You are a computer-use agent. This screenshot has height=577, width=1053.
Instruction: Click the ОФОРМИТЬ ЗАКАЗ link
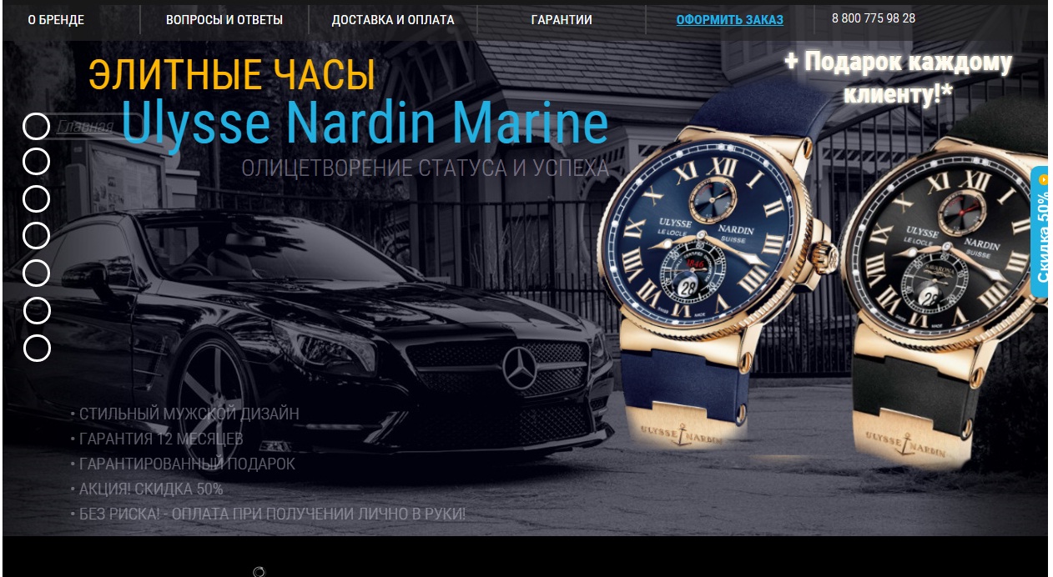(x=730, y=20)
